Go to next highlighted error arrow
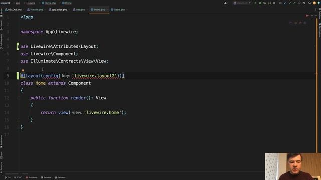The width and height of the screenshot is (321, 180). tap(316, 16)
